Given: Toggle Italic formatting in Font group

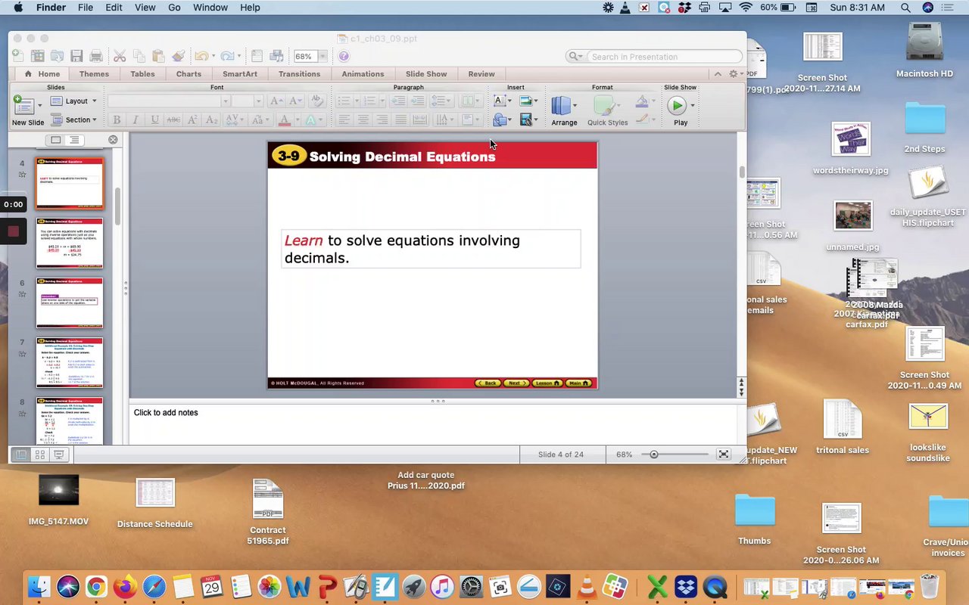Looking at the screenshot, I should pyautogui.click(x=136, y=119).
